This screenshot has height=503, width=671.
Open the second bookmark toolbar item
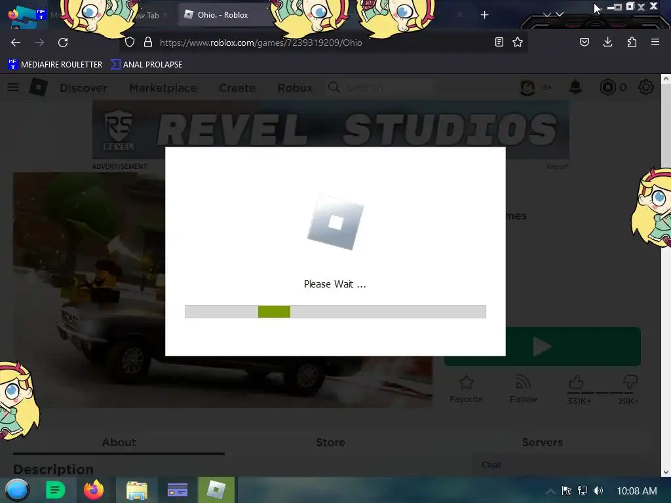(x=146, y=65)
